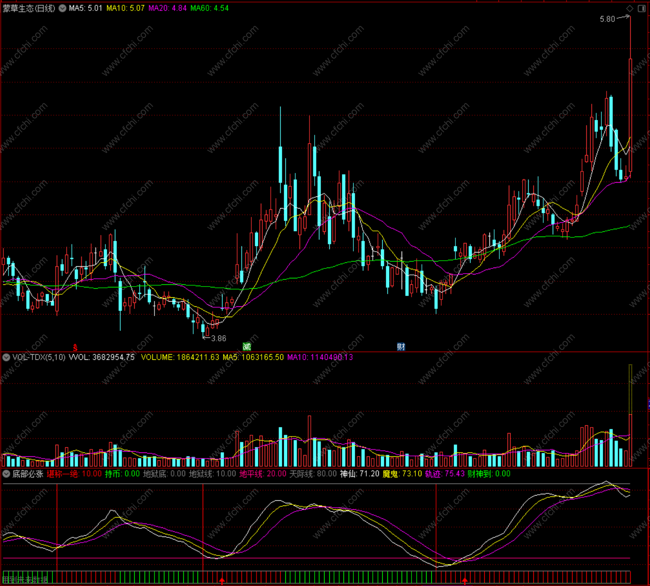This screenshot has height=586, width=650.
Task: Click the yellow MA10: 5.07 label
Action: tap(125, 8)
